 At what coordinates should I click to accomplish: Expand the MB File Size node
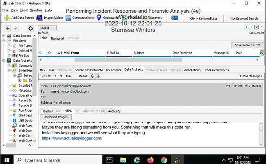[x=9, y=56]
